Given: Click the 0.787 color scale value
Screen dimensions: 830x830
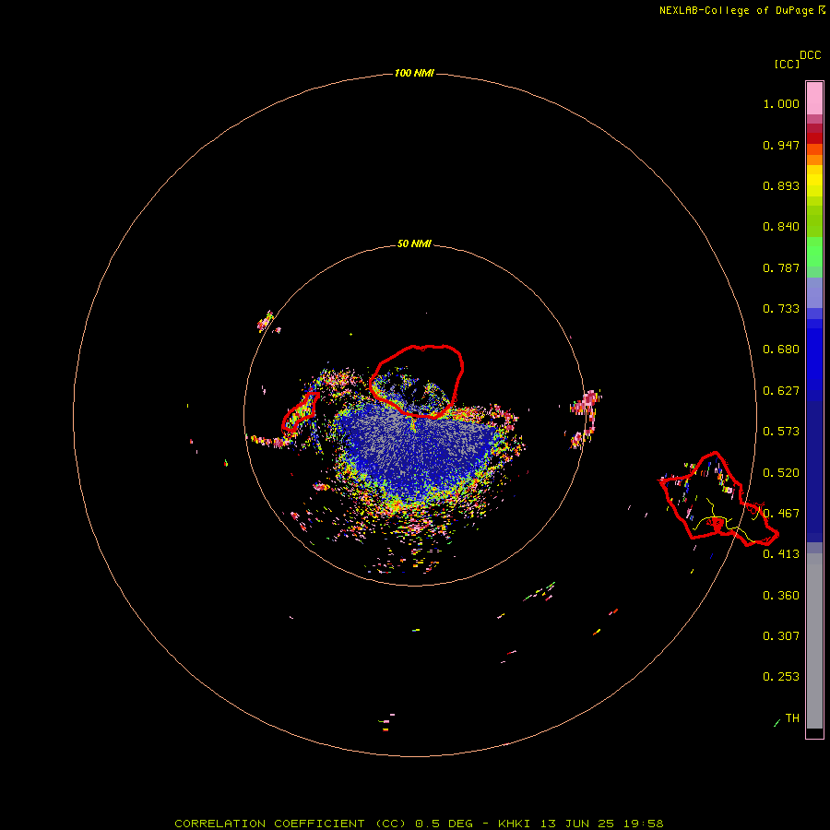Looking at the screenshot, I should point(781,267).
